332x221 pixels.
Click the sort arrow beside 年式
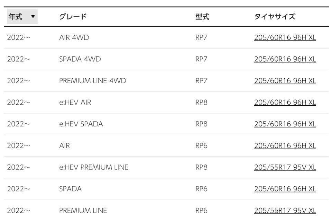tap(33, 17)
